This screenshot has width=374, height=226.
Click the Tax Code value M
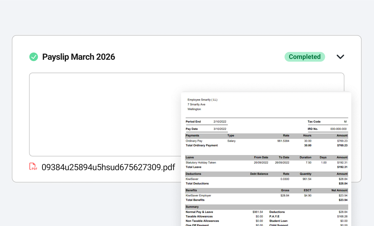(346, 122)
